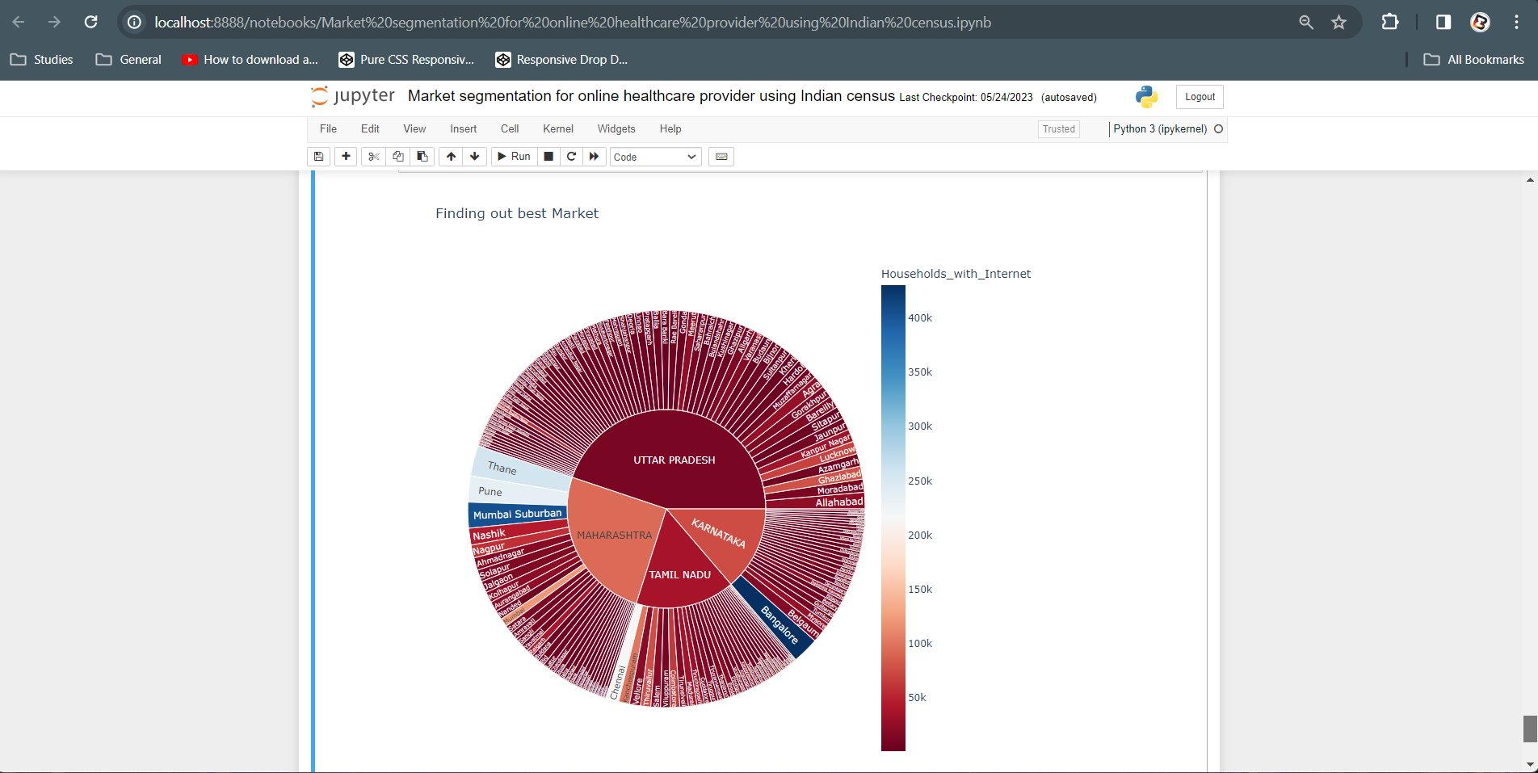Restart the kernel icon

pos(571,157)
